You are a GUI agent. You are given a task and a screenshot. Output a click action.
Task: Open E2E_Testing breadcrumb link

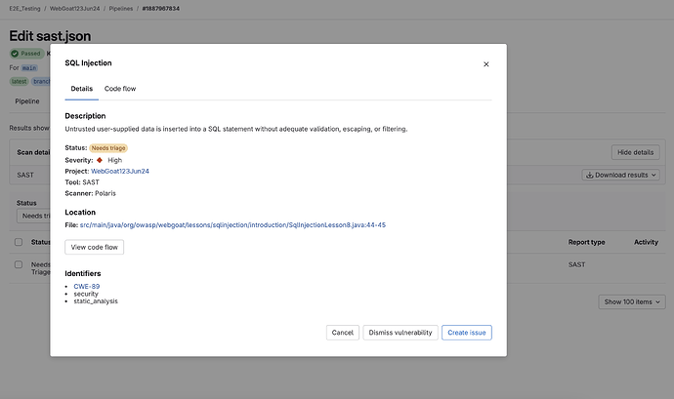[x=25, y=8]
